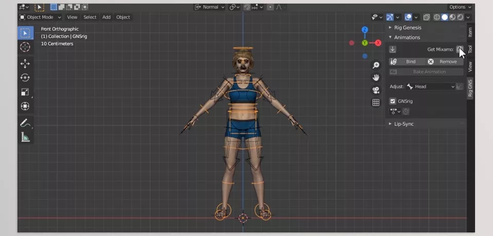
Task: Open the gizmo options dropdown arrow
Action: (397, 17)
